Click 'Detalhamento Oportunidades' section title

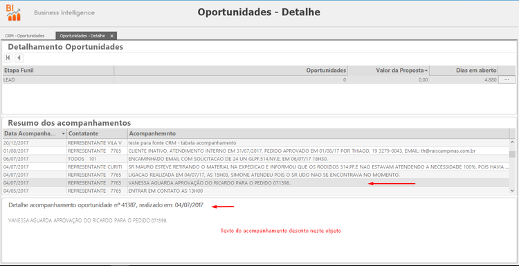[x=66, y=47]
